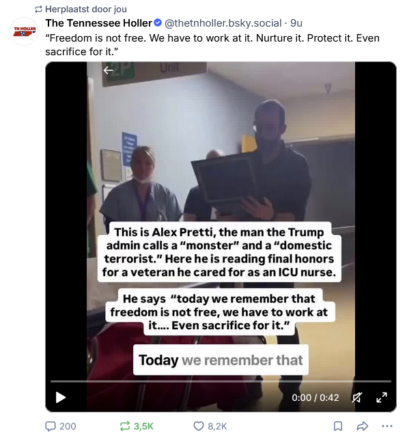407x439 pixels.
Task: Play the video
Action: click(60, 397)
